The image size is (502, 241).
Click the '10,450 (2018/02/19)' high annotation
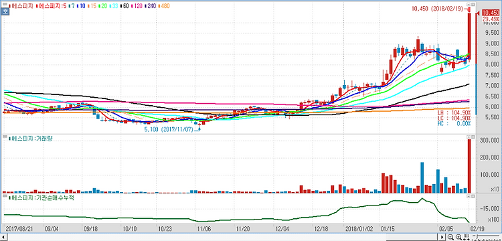[x=438, y=9]
